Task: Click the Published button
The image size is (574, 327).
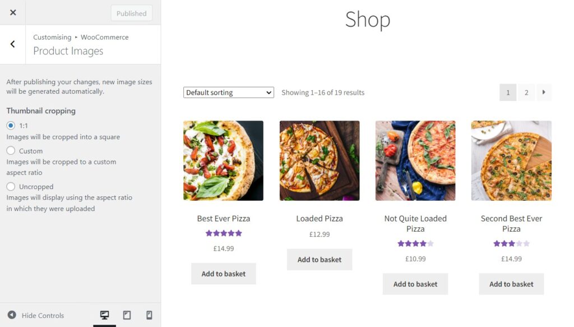Action: point(131,12)
